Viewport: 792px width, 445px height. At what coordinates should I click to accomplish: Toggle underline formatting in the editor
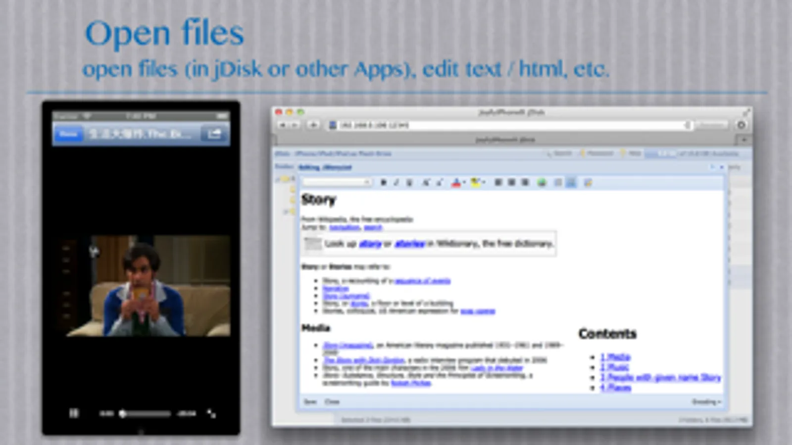click(409, 182)
